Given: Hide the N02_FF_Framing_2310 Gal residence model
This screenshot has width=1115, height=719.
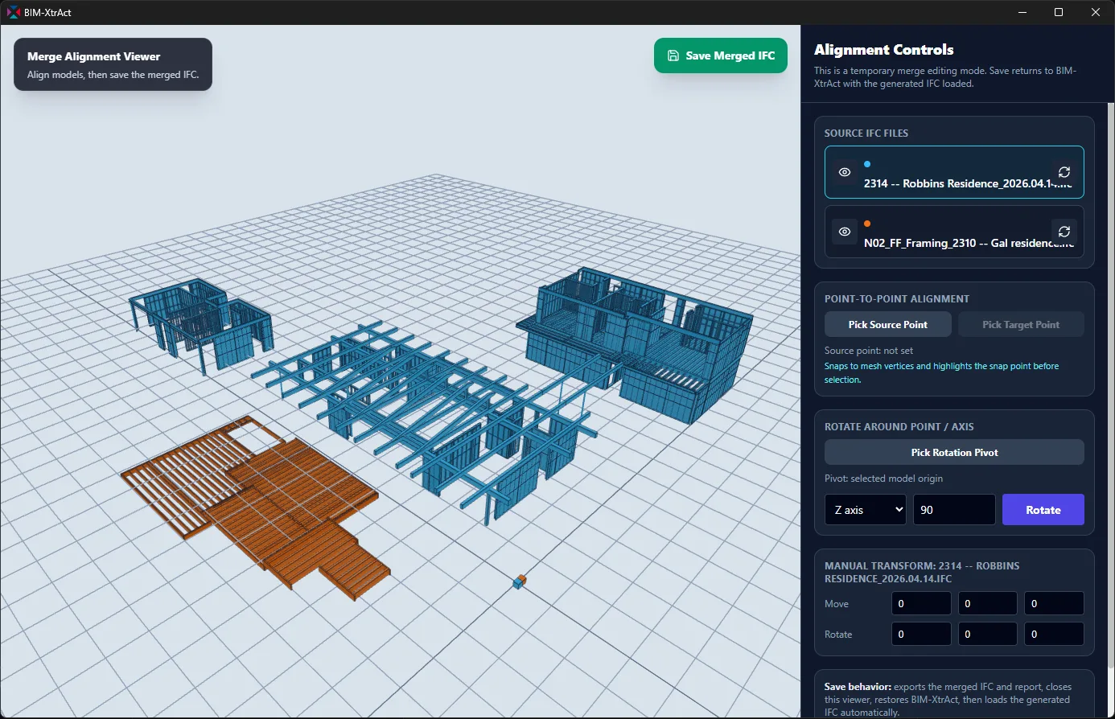Looking at the screenshot, I should (x=845, y=232).
